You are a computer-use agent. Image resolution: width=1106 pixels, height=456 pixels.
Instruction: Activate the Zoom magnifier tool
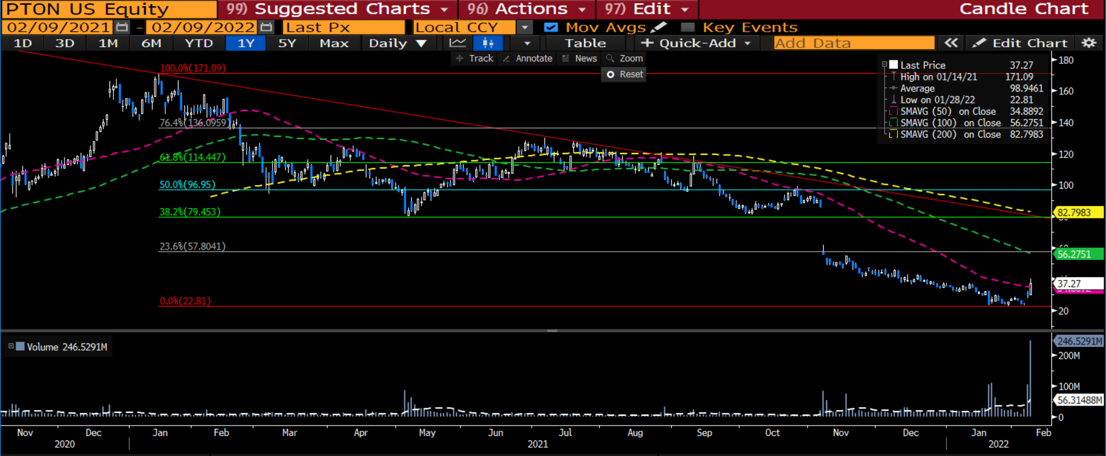pos(624,58)
